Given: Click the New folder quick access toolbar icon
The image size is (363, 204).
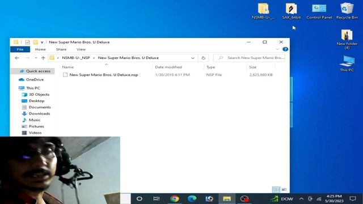Looking at the screenshot, I should point(35,42).
